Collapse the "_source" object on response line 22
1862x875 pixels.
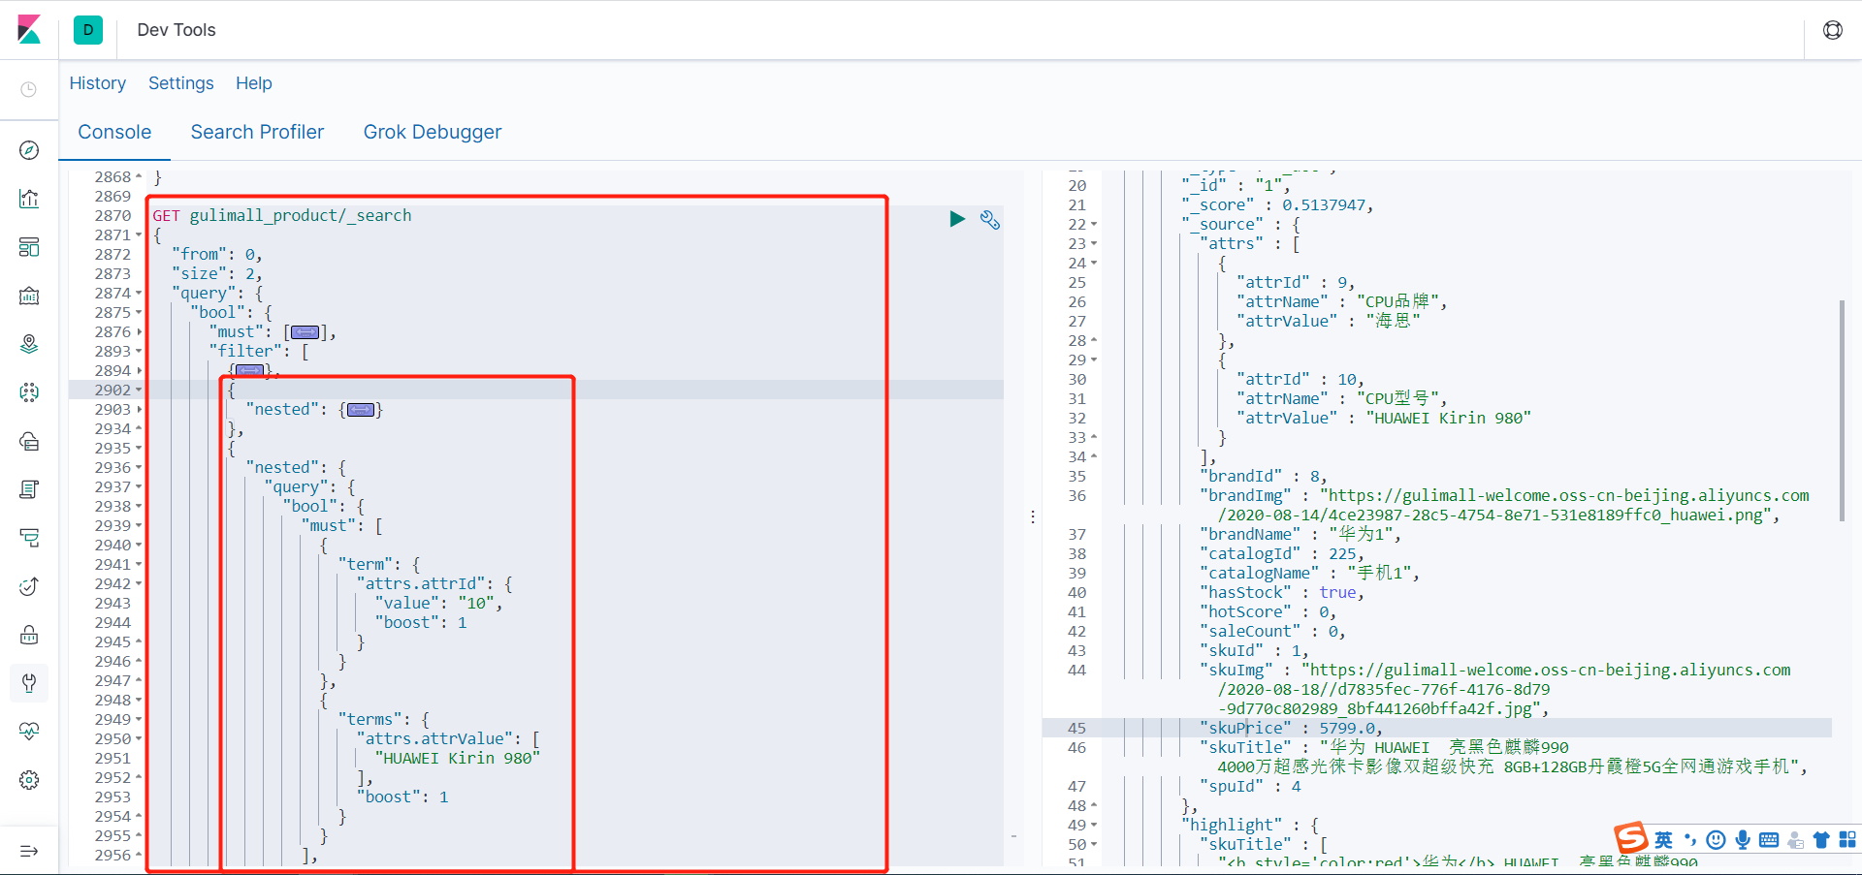click(1094, 225)
